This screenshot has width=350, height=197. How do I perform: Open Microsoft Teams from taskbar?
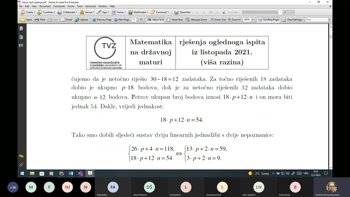point(80,173)
